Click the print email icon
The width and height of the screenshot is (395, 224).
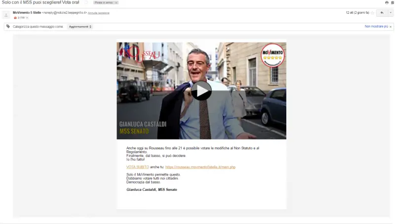(x=387, y=2)
